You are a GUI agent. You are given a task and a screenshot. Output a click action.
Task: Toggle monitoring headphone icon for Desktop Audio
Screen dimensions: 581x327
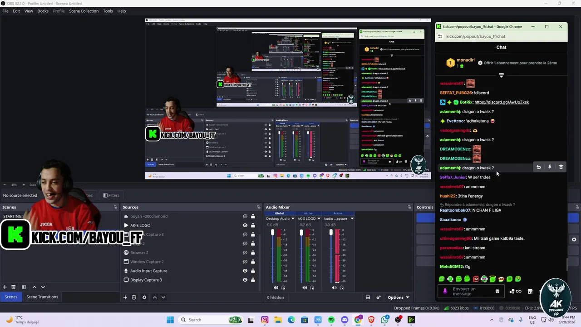tap(284, 287)
